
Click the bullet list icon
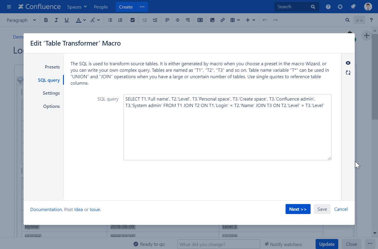click(110, 20)
